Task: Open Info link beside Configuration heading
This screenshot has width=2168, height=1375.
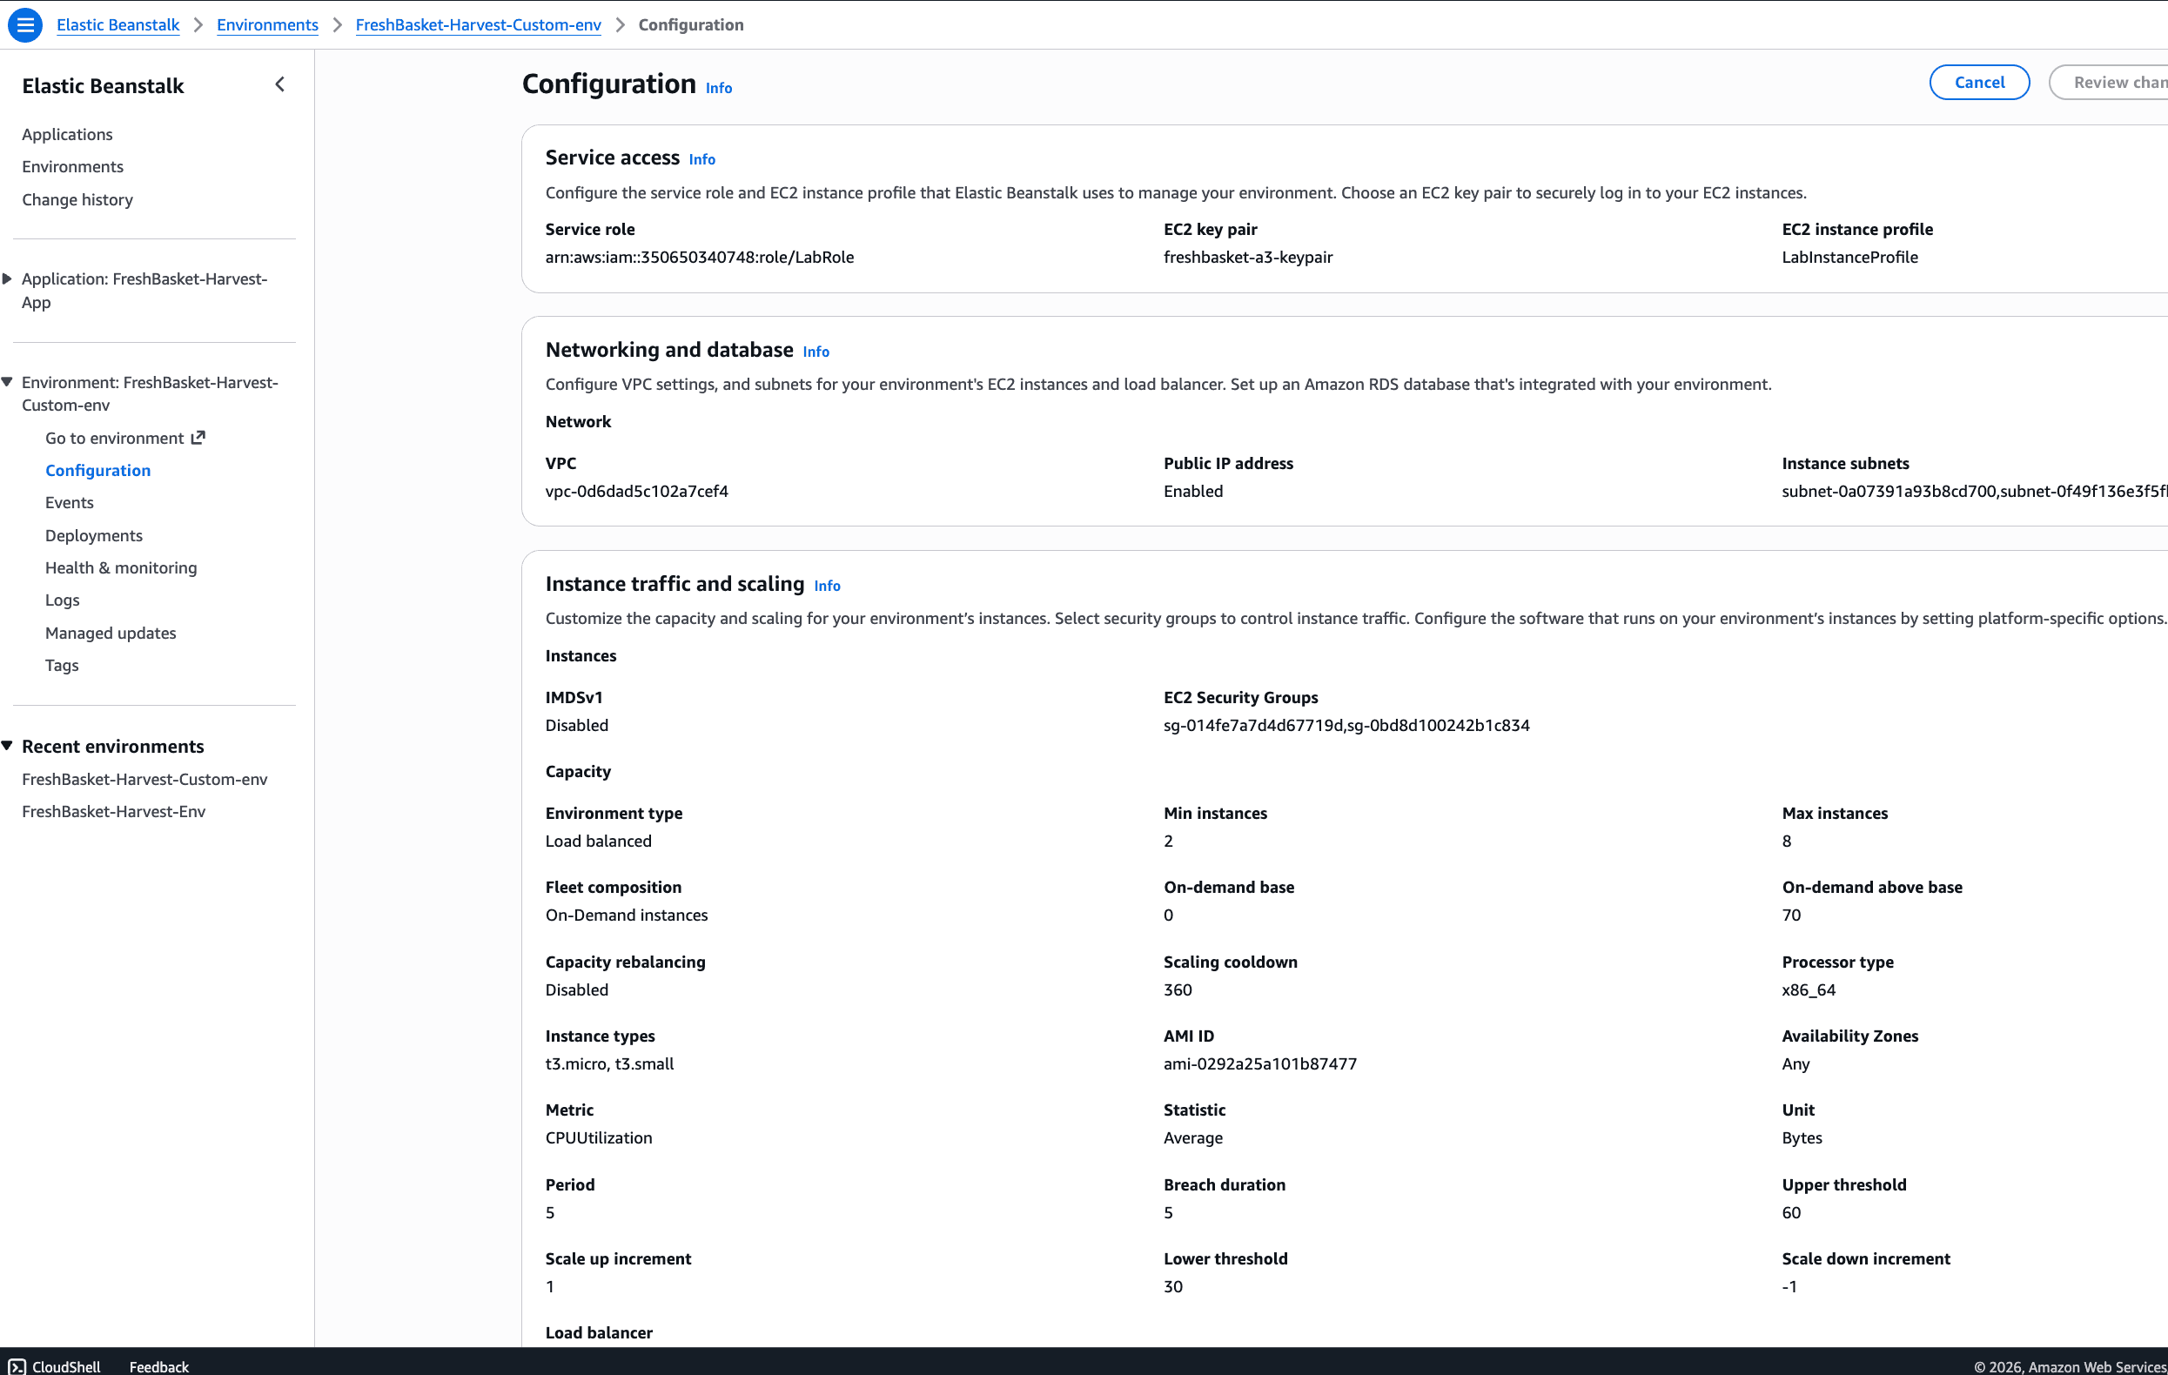Action: (x=719, y=88)
